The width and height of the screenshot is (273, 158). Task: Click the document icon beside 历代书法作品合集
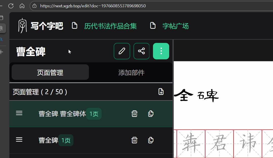74,25
